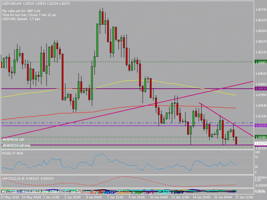
Task: Click the RSI(6) 37.9036 indicator label
Action: [x=12, y=153]
